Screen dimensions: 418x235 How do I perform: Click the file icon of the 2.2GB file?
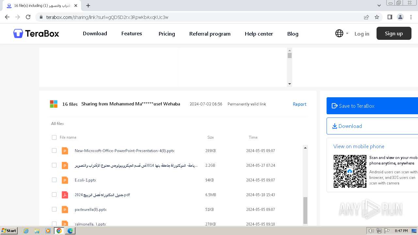pos(65,165)
